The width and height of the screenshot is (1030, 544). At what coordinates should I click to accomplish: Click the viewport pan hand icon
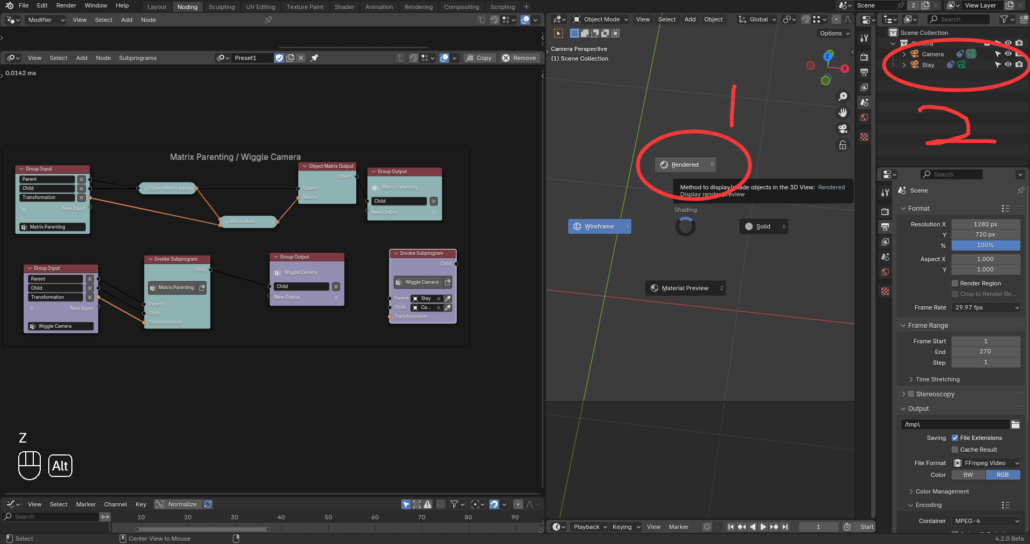point(843,113)
